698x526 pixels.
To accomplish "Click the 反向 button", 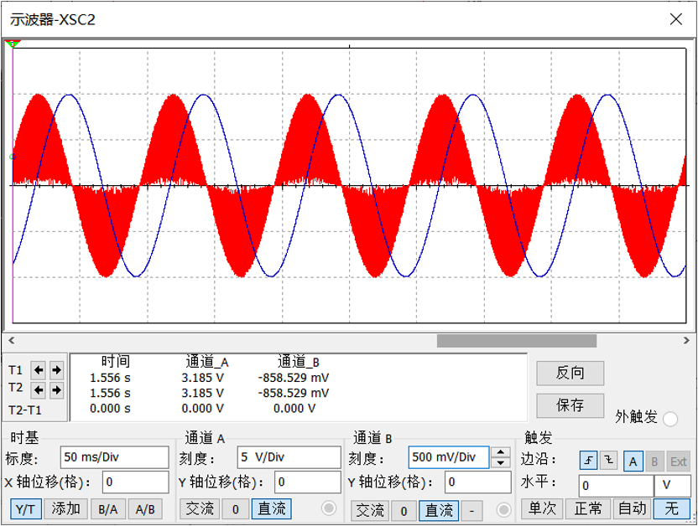I will (570, 374).
